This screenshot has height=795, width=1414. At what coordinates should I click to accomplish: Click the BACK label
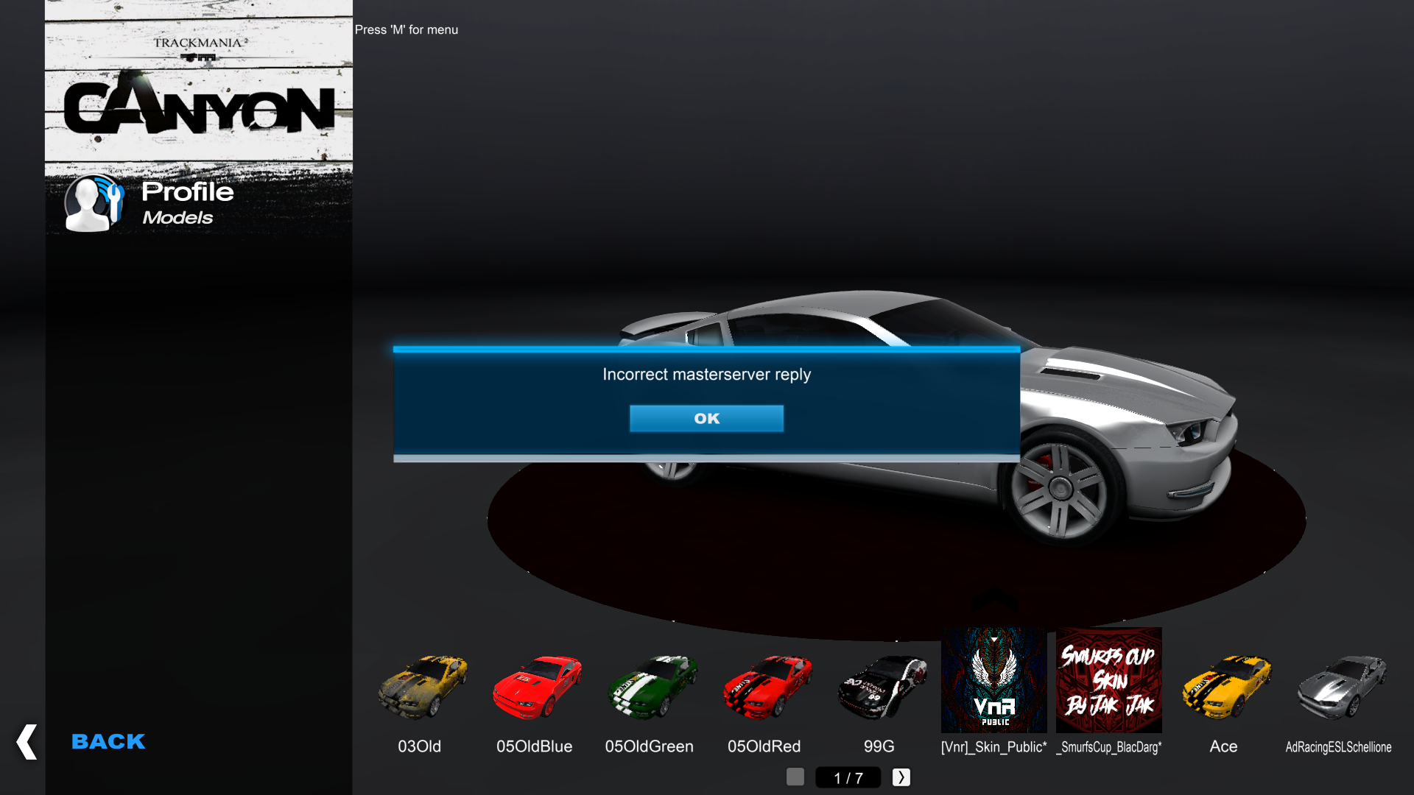pos(108,741)
